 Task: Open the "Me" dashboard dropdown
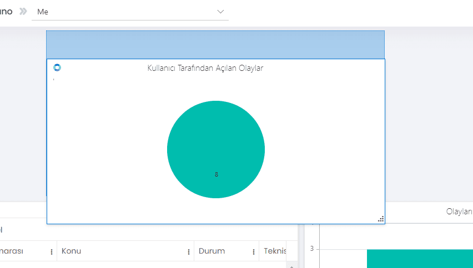[130, 12]
